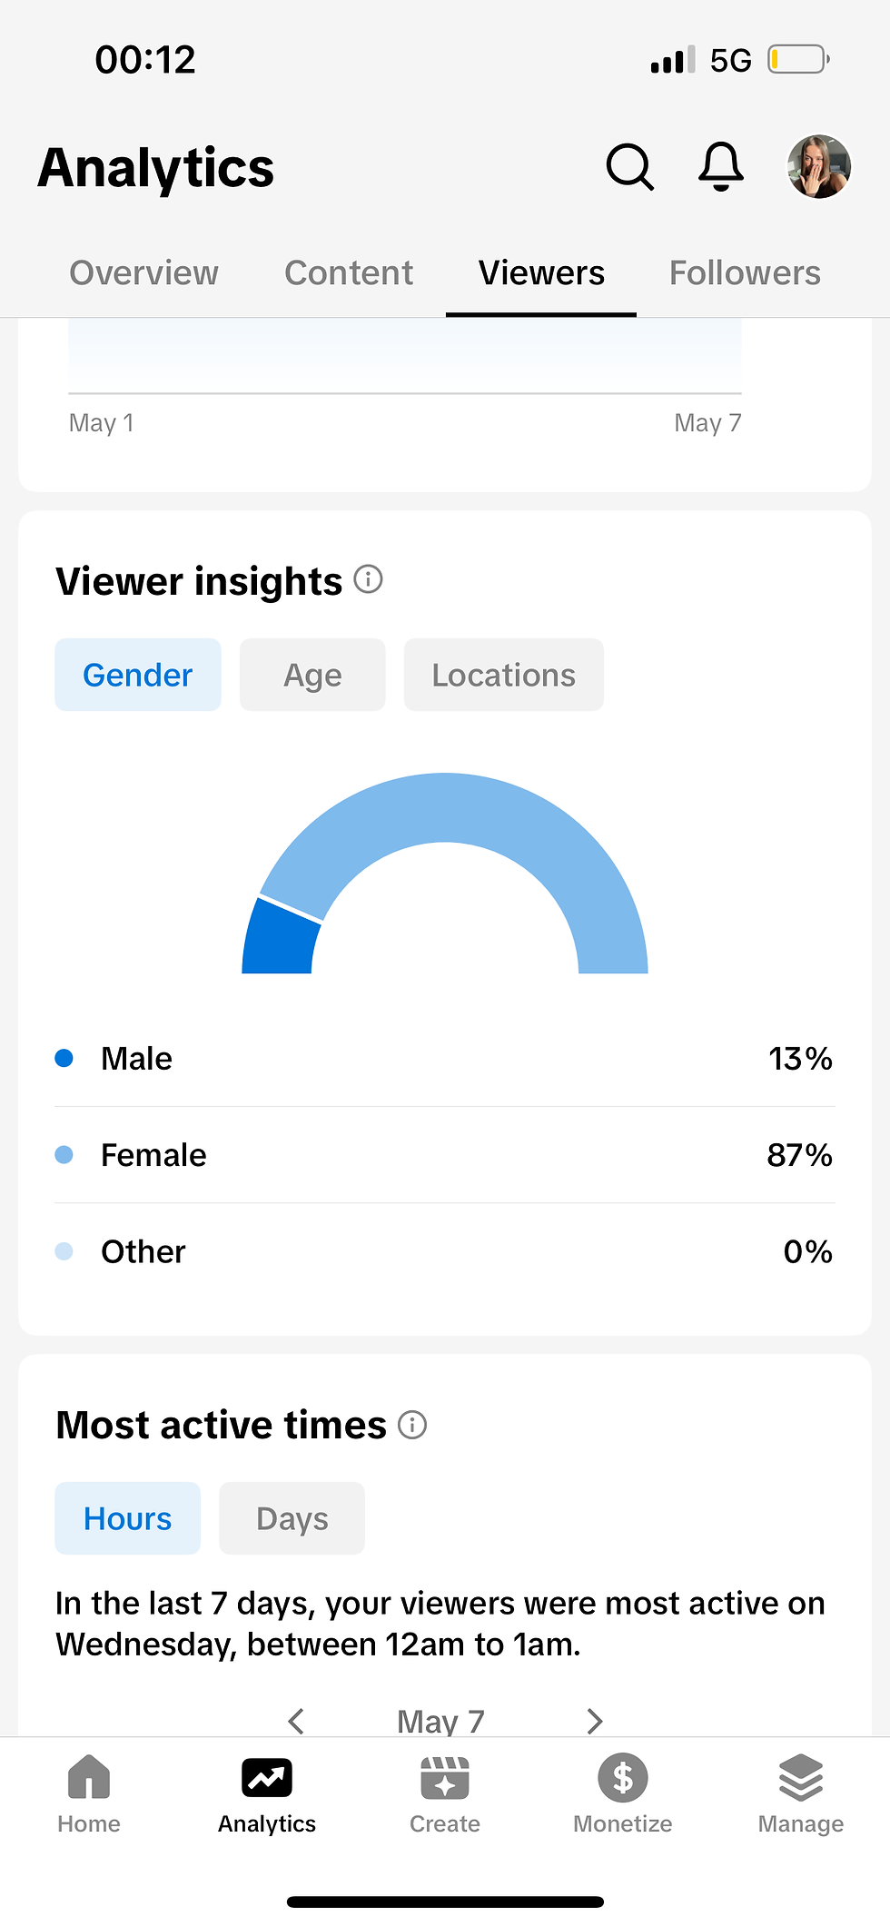Open the Manage tab in bottom bar
Viewport: 890px width, 1926px height.
click(x=801, y=1794)
